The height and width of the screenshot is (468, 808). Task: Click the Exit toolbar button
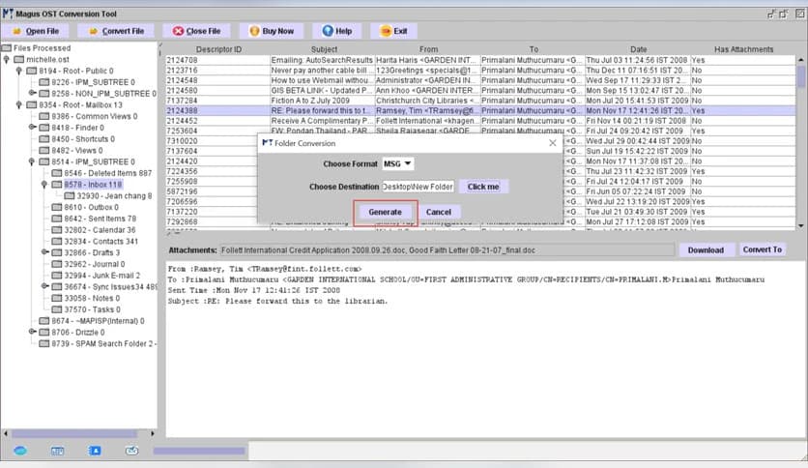tap(393, 31)
